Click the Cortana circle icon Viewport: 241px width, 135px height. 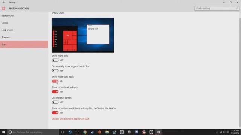(10, 132)
